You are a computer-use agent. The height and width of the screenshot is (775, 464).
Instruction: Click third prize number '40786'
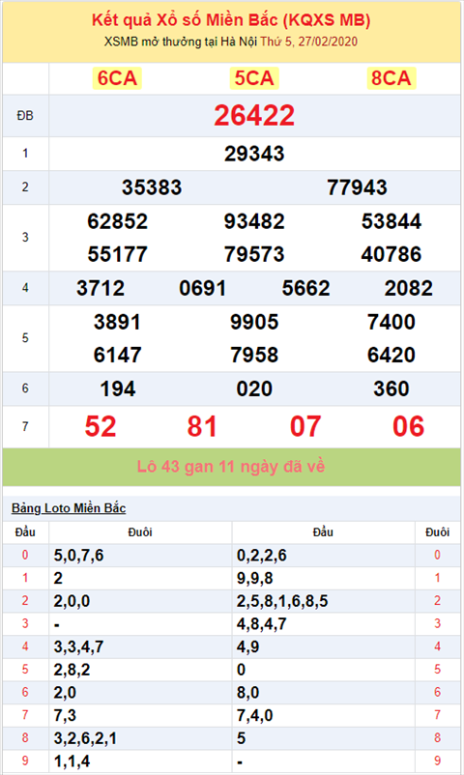pos(391,254)
